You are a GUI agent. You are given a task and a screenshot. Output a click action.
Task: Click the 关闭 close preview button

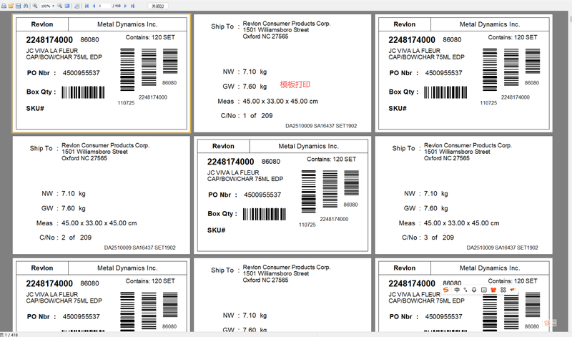click(158, 6)
